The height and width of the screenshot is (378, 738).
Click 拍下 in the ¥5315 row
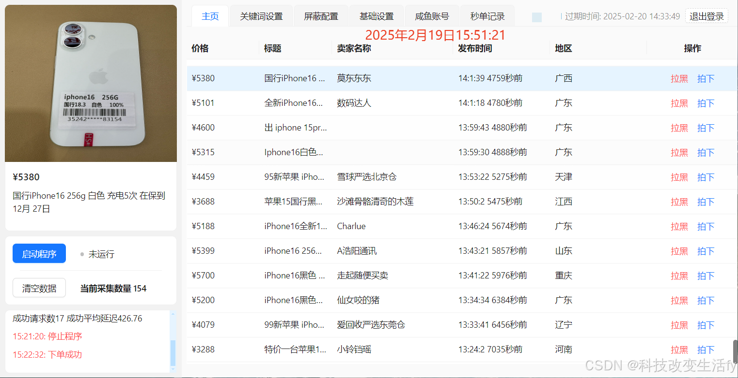[x=706, y=152]
